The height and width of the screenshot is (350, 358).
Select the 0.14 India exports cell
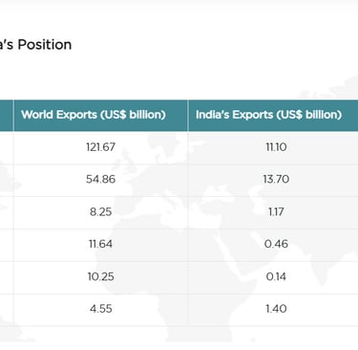coord(276,276)
